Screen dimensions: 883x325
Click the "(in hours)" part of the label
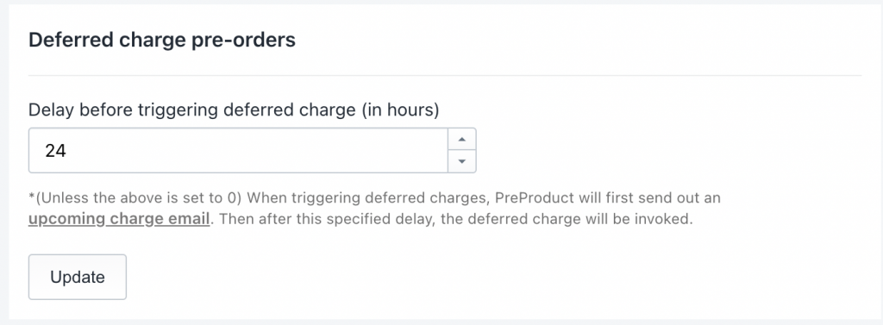(x=400, y=109)
